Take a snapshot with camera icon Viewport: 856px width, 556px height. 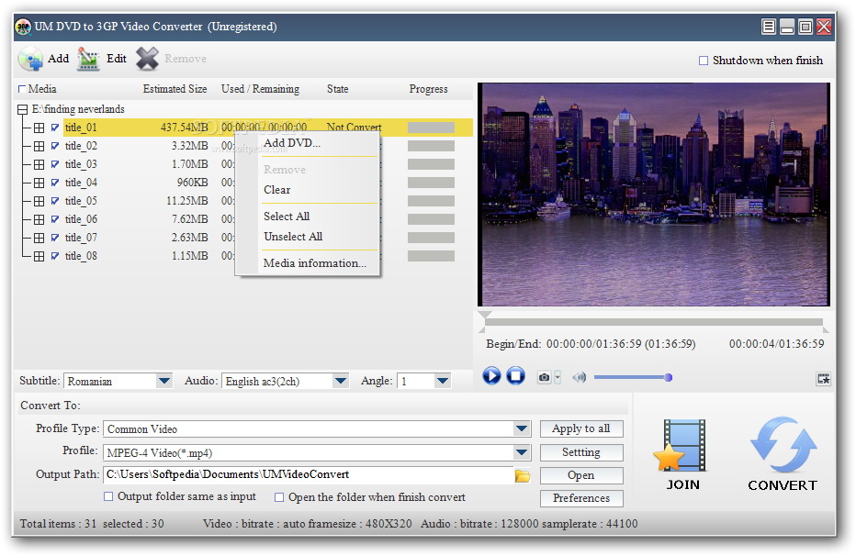pyautogui.click(x=545, y=377)
